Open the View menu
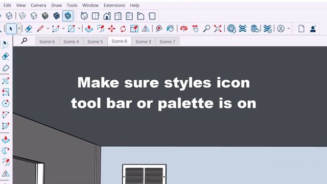The height and width of the screenshot is (184, 327). tap(21, 5)
